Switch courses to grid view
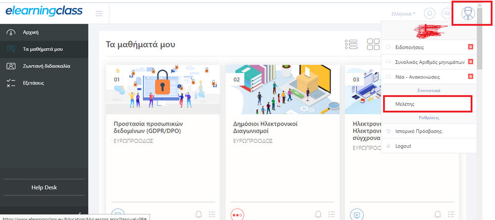This screenshot has height=220, width=495. click(x=373, y=44)
